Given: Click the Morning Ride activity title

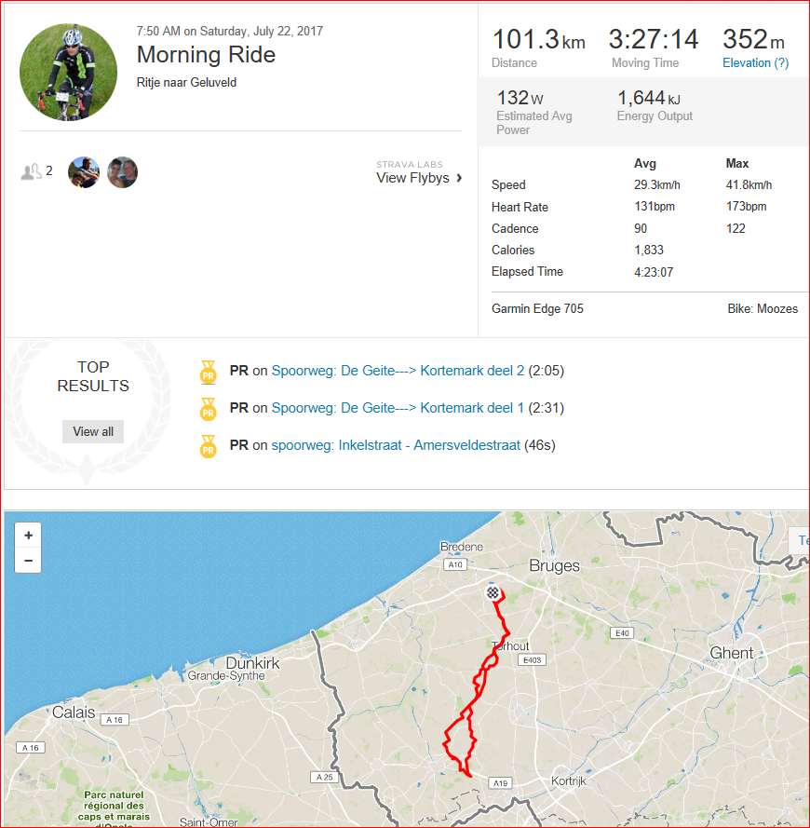Looking at the screenshot, I should 206,54.
